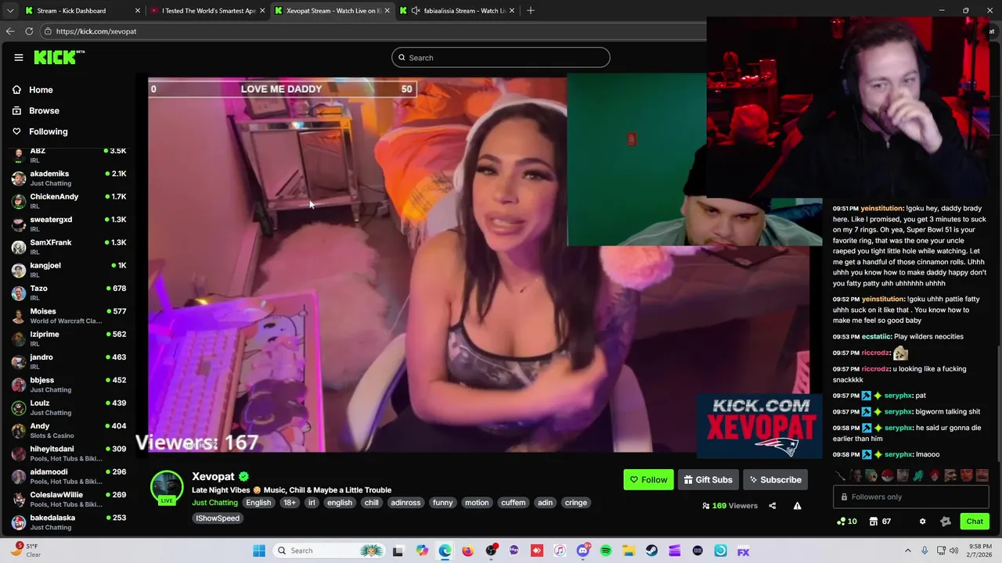
Task: Go back in browser history
Action: [10, 31]
